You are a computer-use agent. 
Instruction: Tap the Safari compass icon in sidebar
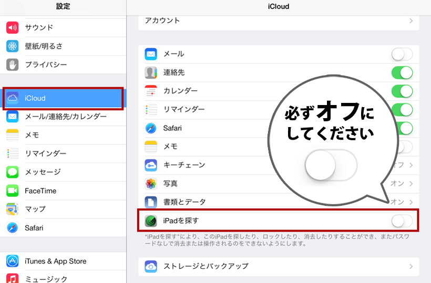pyautogui.click(x=13, y=228)
